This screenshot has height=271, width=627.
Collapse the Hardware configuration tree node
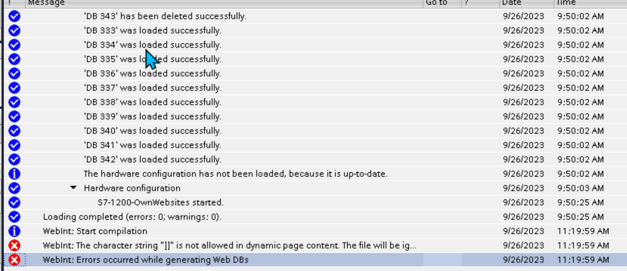coord(74,188)
